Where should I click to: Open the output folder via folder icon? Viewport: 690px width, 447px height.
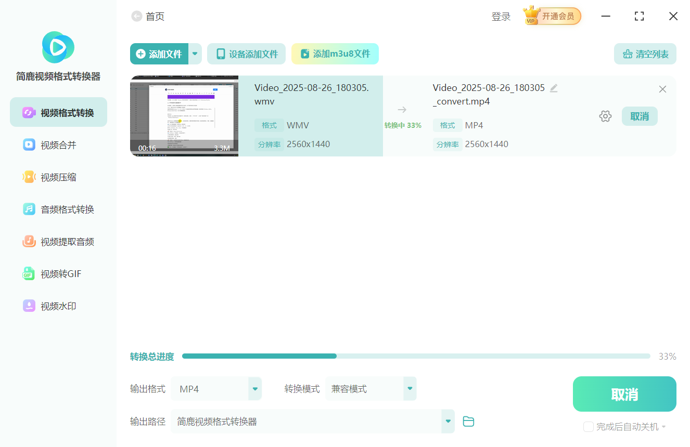coord(468,422)
